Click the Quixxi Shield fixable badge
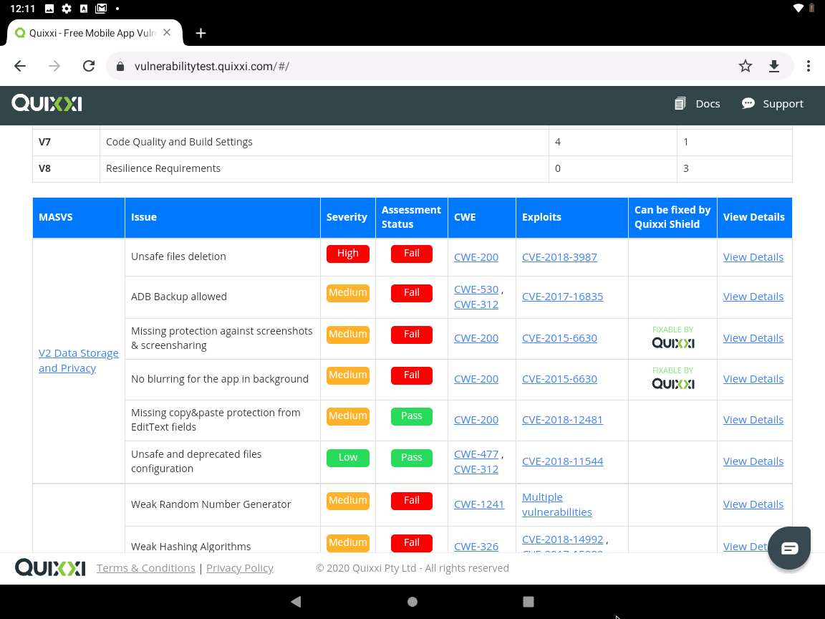The image size is (825, 619). click(x=672, y=338)
